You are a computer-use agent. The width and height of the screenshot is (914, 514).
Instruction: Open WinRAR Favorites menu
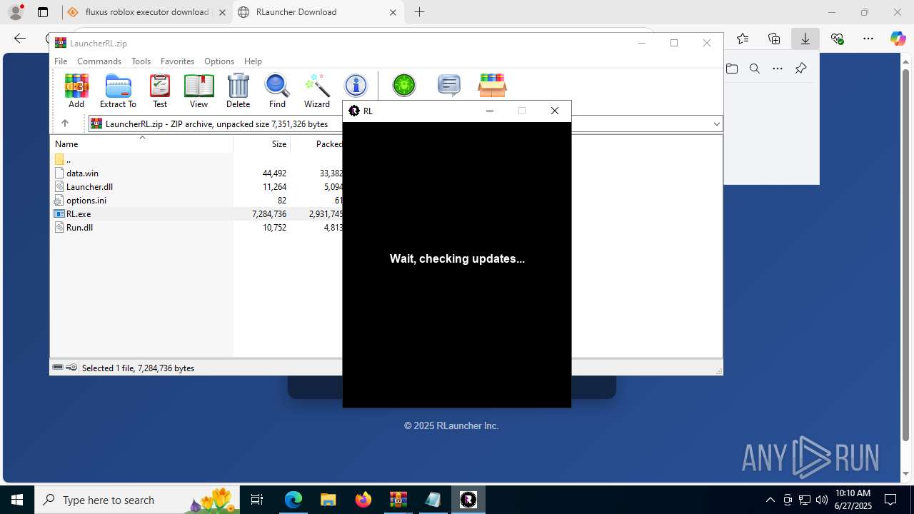click(x=177, y=61)
